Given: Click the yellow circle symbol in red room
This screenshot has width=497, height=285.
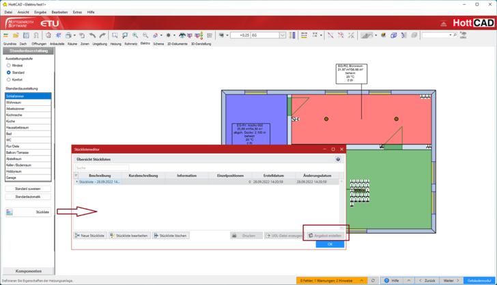Looking at the screenshot, I should point(326,119).
